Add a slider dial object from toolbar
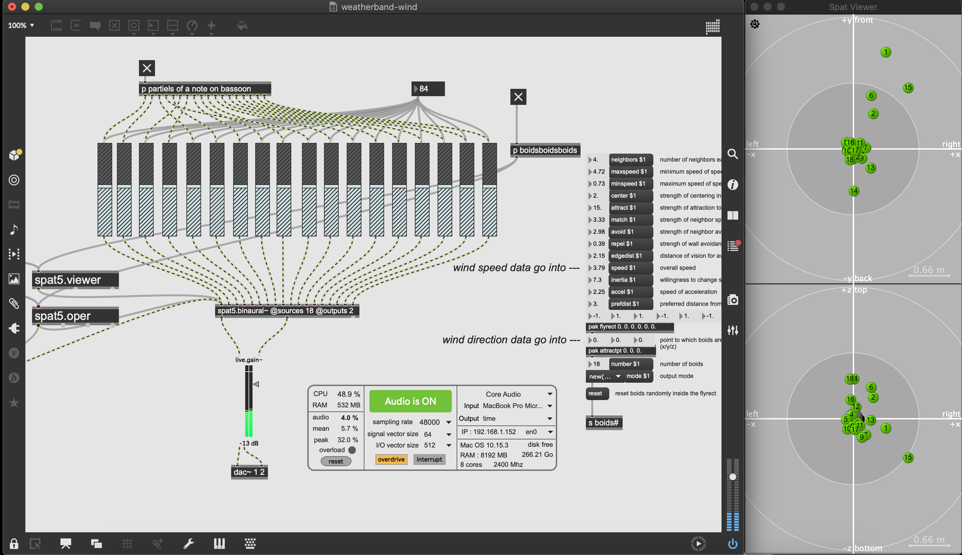Image resolution: width=962 pixels, height=555 pixels. [x=192, y=25]
